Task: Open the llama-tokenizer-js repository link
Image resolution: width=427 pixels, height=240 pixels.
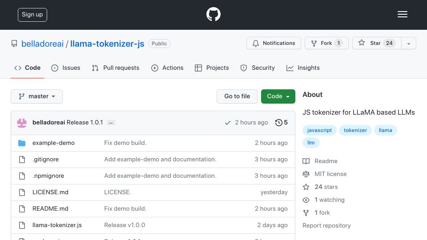Action: [107, 44]
